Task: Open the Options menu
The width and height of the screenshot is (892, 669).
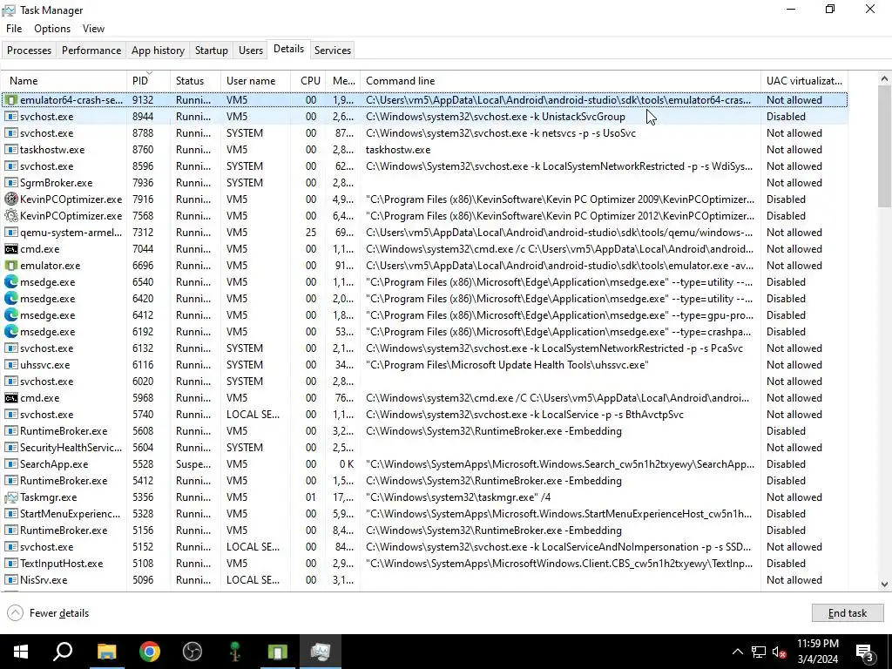Action: [x=52, y=29]
